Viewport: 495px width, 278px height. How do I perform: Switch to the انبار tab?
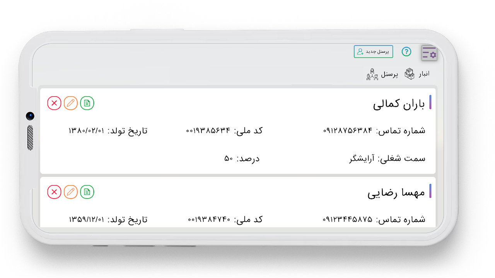click(x=417, y=74)
